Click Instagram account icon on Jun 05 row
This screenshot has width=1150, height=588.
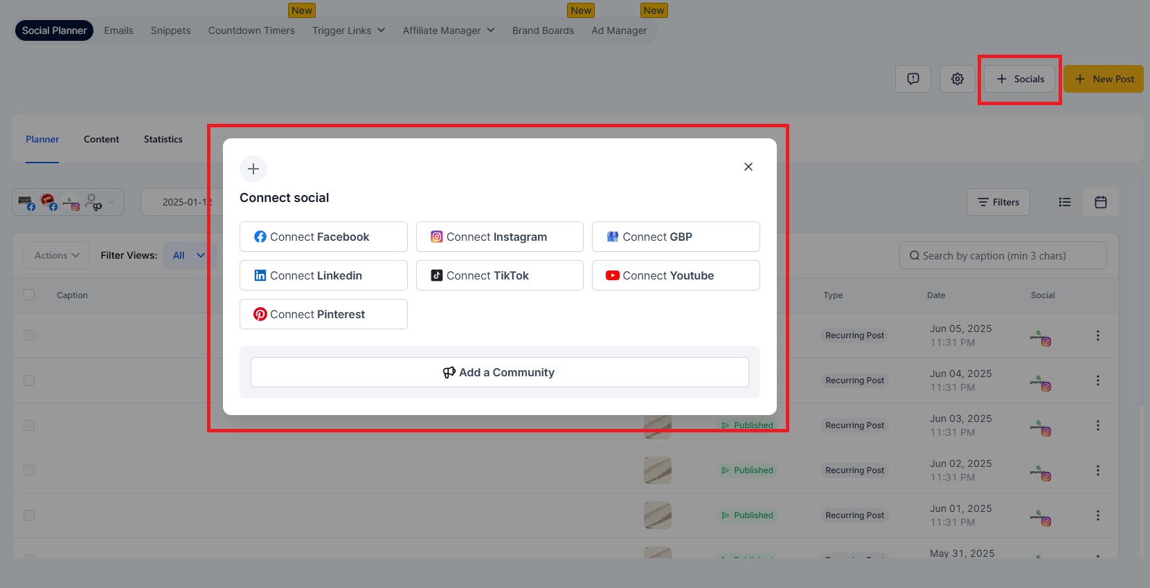[x=1041, y=338]
